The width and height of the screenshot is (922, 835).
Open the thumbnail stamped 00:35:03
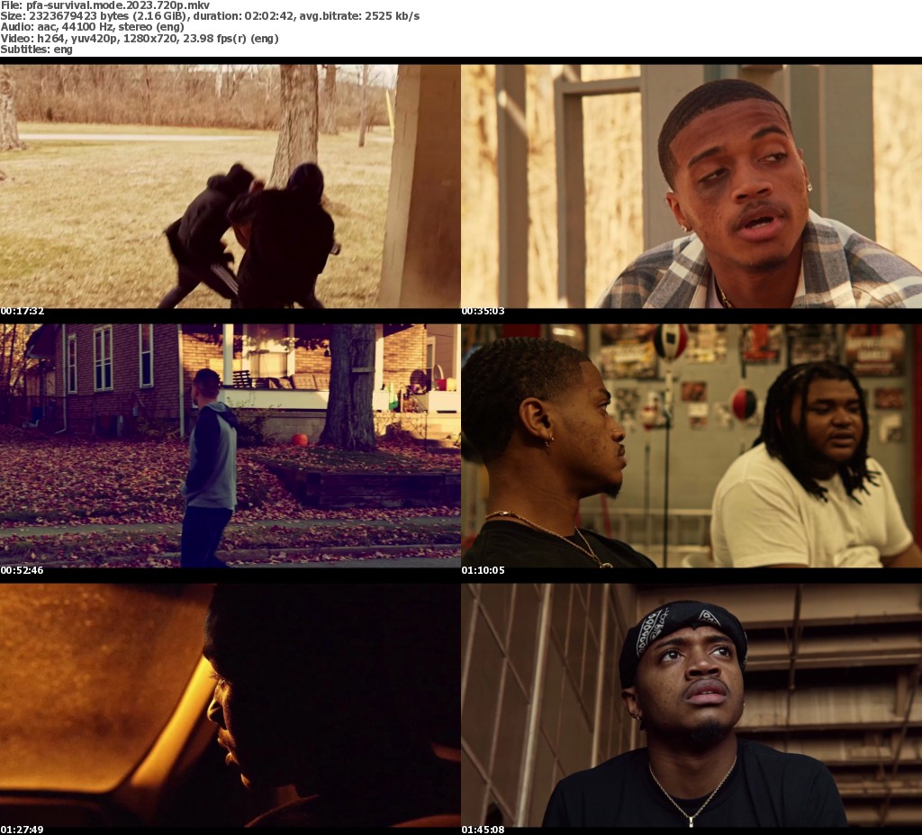[691, 186]
